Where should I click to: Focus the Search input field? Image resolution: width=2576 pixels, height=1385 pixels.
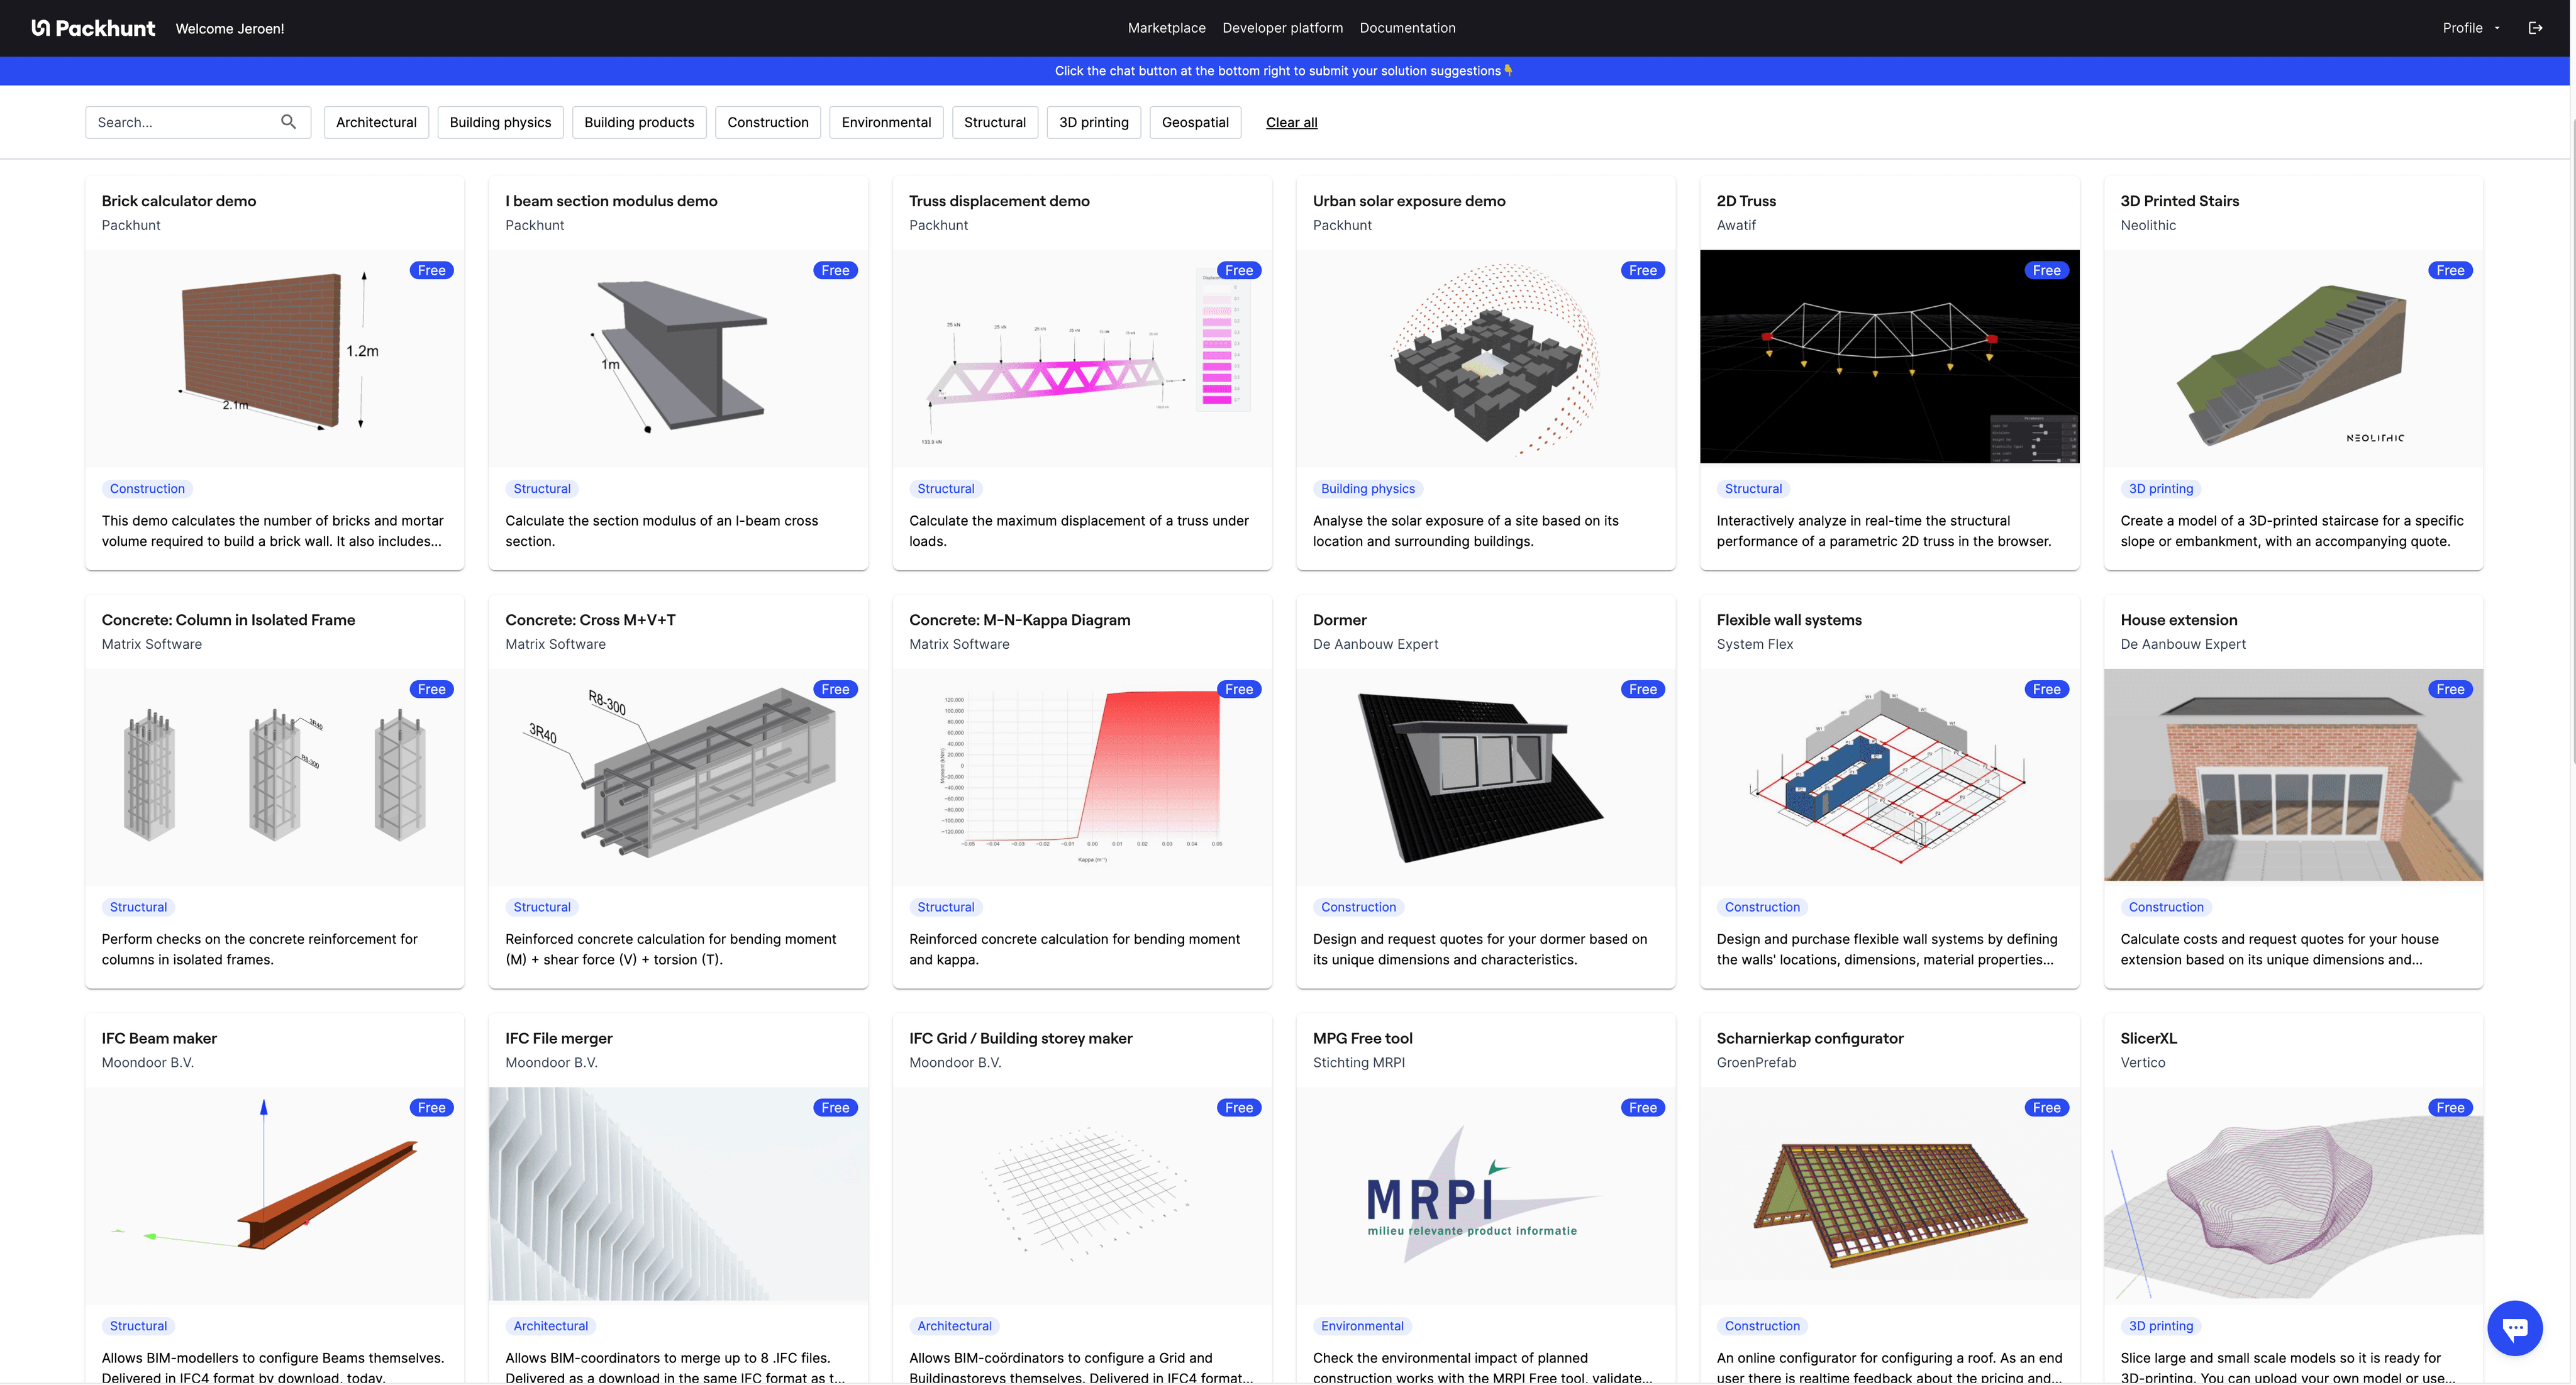[x=180, y=122]
